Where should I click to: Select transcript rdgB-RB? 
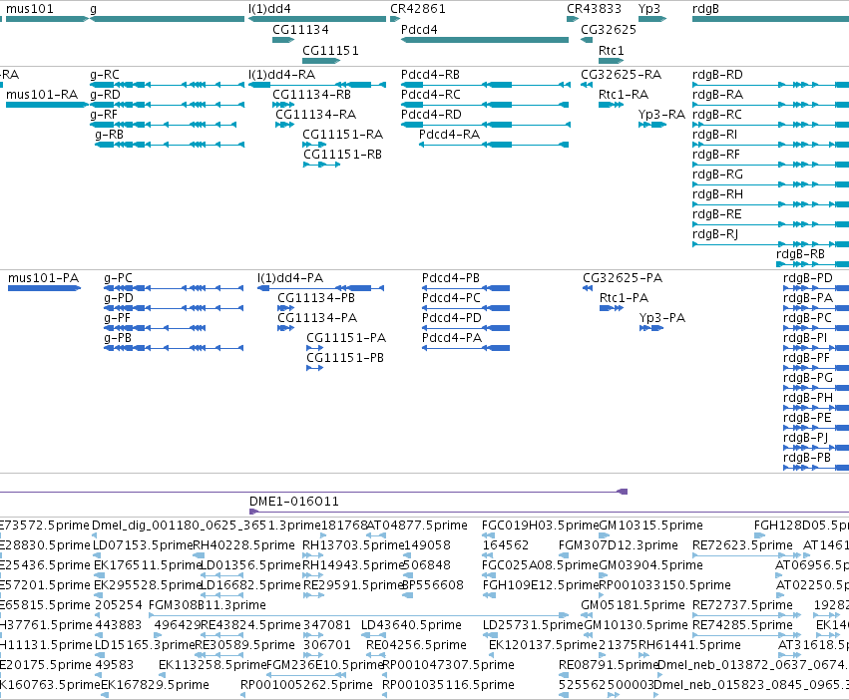(801, 254)
